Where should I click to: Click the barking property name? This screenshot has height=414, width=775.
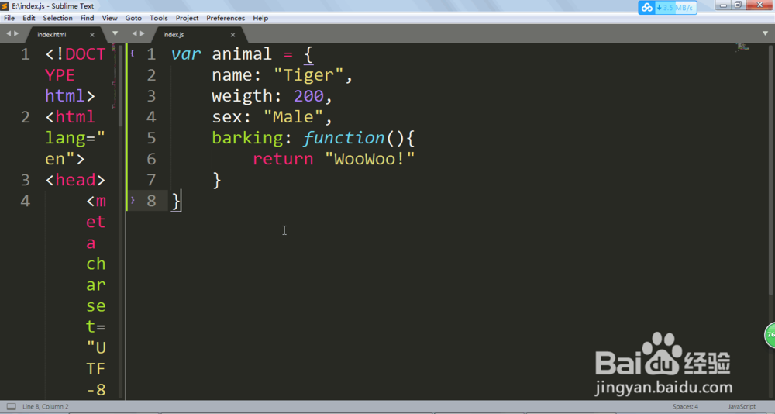click(x=247, y=138)
